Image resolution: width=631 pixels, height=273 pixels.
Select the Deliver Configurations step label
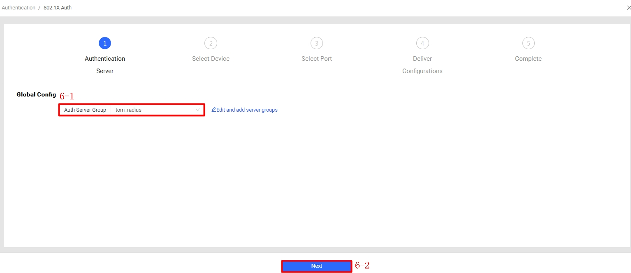(422, 64)
